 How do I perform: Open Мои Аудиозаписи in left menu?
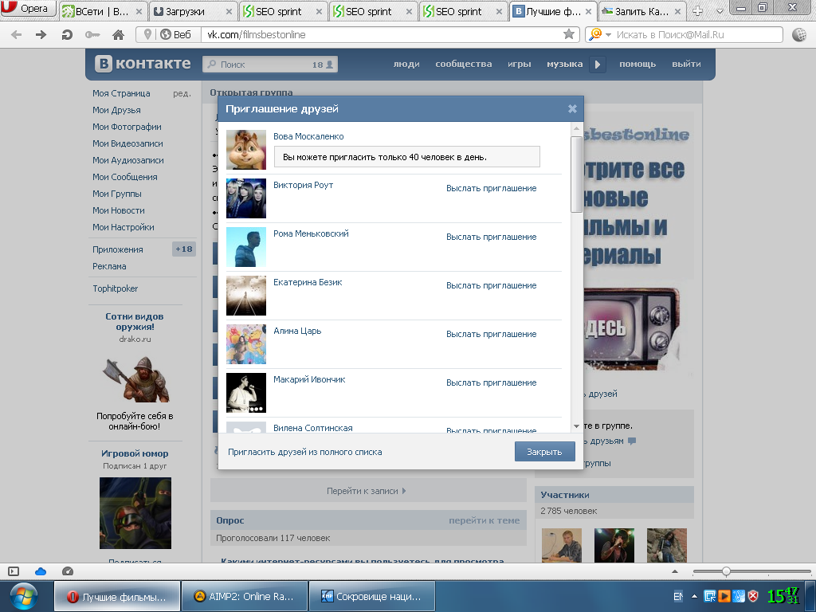(128, 160)
